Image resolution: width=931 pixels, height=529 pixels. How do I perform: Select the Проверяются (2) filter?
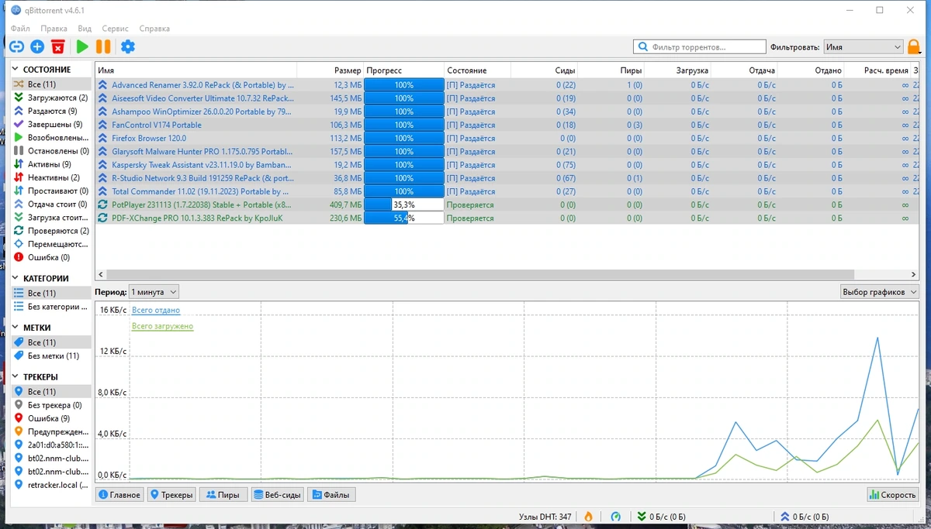(x=51, y=231)
